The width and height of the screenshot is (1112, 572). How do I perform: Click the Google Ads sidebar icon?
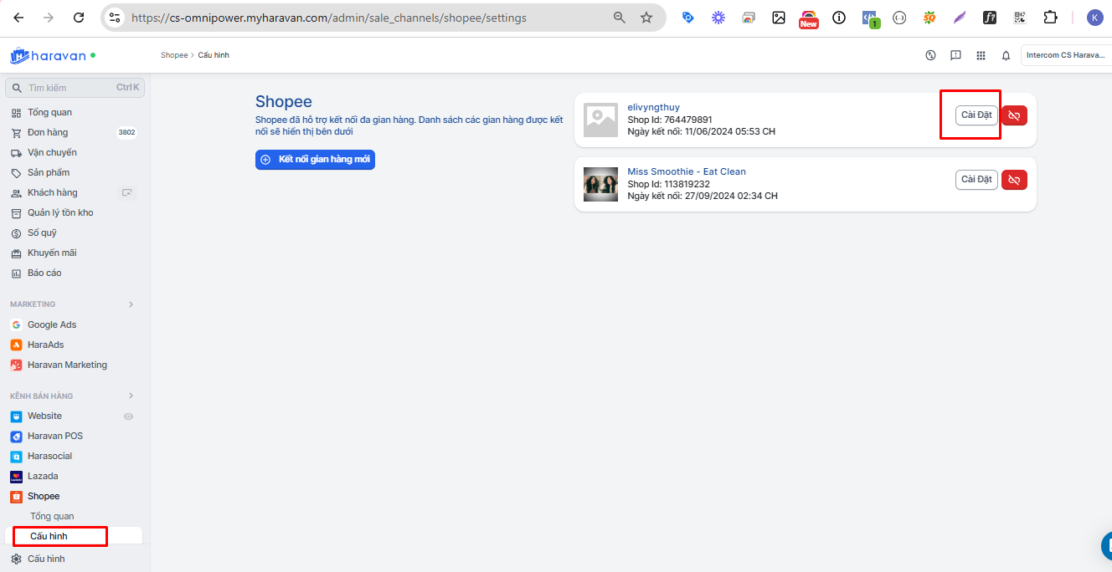click(x=16, y=324)
